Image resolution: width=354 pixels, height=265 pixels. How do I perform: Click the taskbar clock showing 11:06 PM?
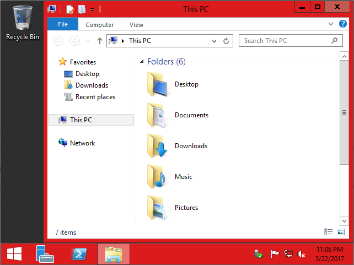point(330,254)
